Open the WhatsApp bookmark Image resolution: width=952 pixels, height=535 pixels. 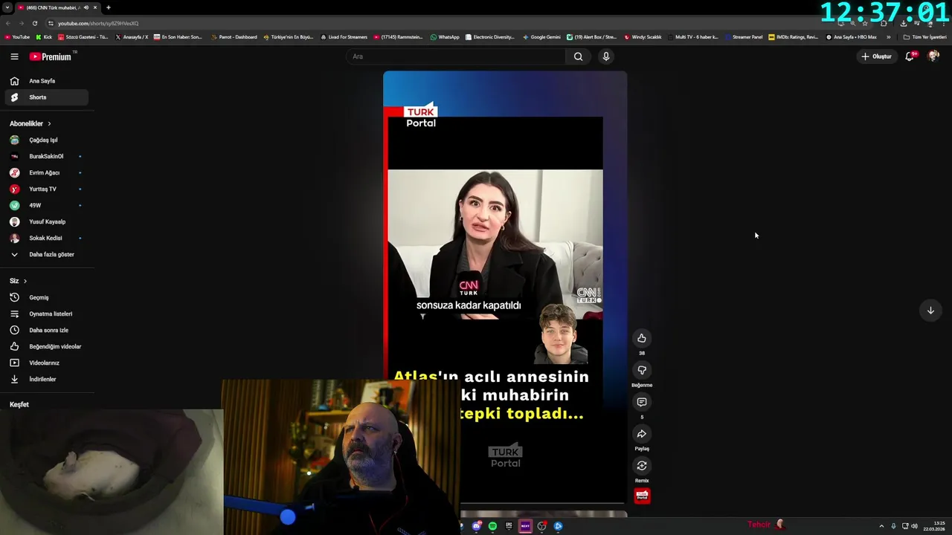[445, 37]
